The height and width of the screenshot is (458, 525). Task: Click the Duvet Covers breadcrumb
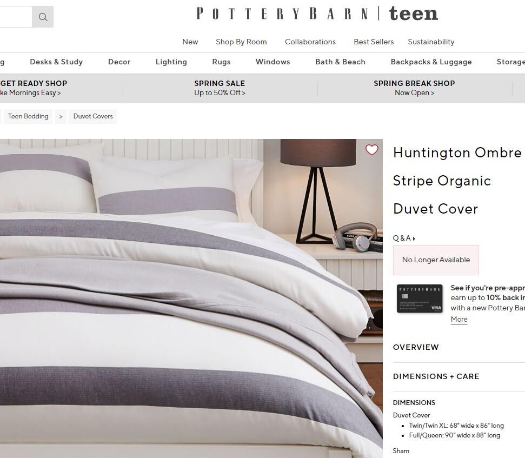click(93, 116)
